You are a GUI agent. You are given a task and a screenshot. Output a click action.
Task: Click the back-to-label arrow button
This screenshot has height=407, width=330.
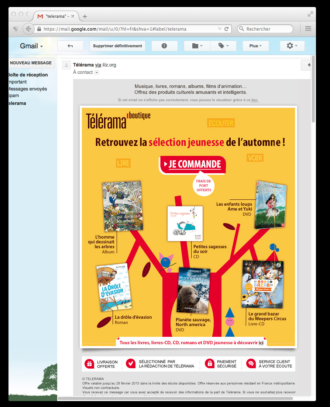point(70,46)
